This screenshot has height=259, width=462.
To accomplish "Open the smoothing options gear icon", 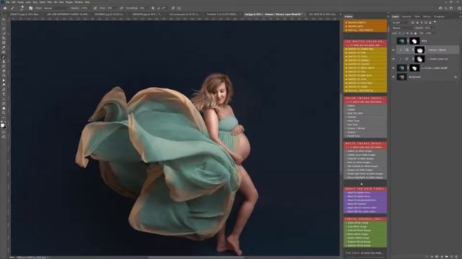I will pyautogui.click(x=152, y=8).
